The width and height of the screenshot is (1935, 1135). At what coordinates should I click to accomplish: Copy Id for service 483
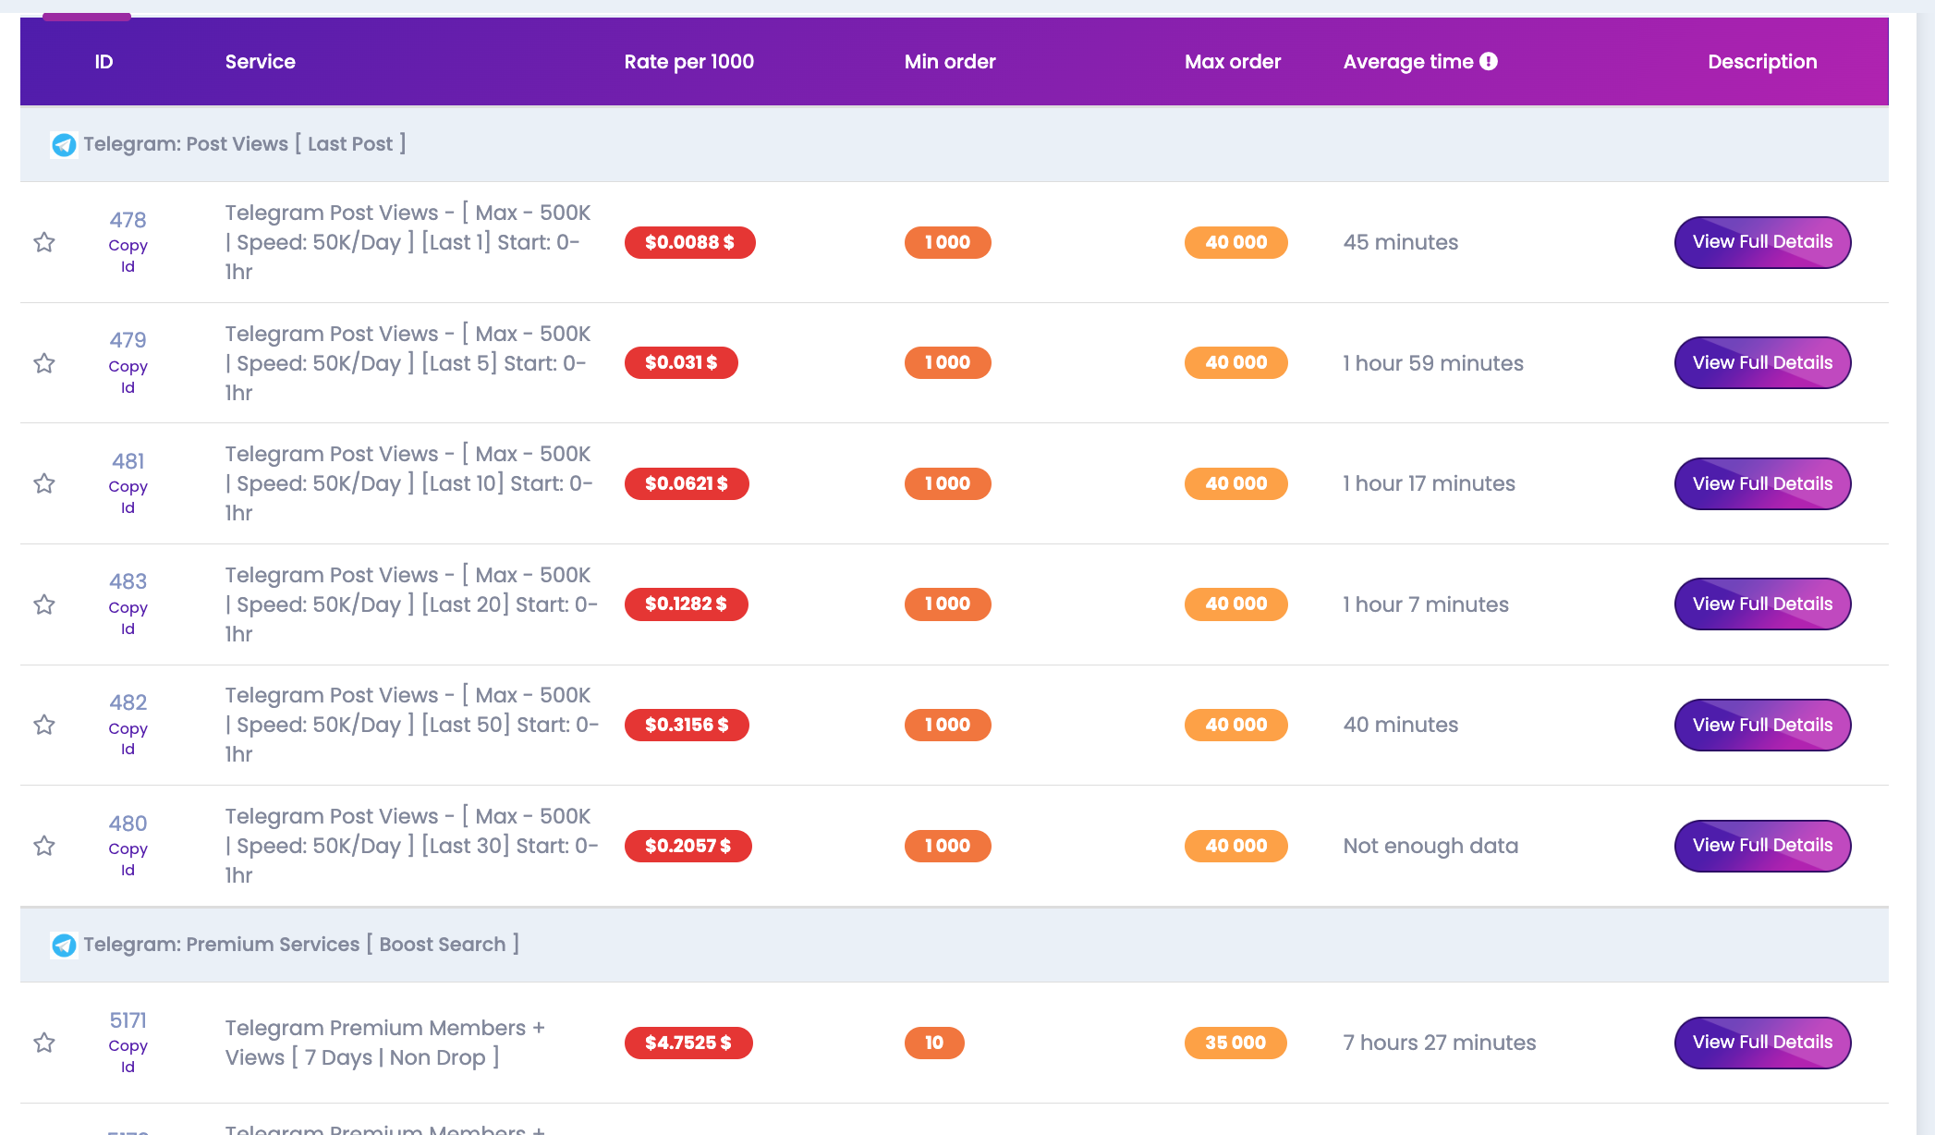(x=128, y=618)
